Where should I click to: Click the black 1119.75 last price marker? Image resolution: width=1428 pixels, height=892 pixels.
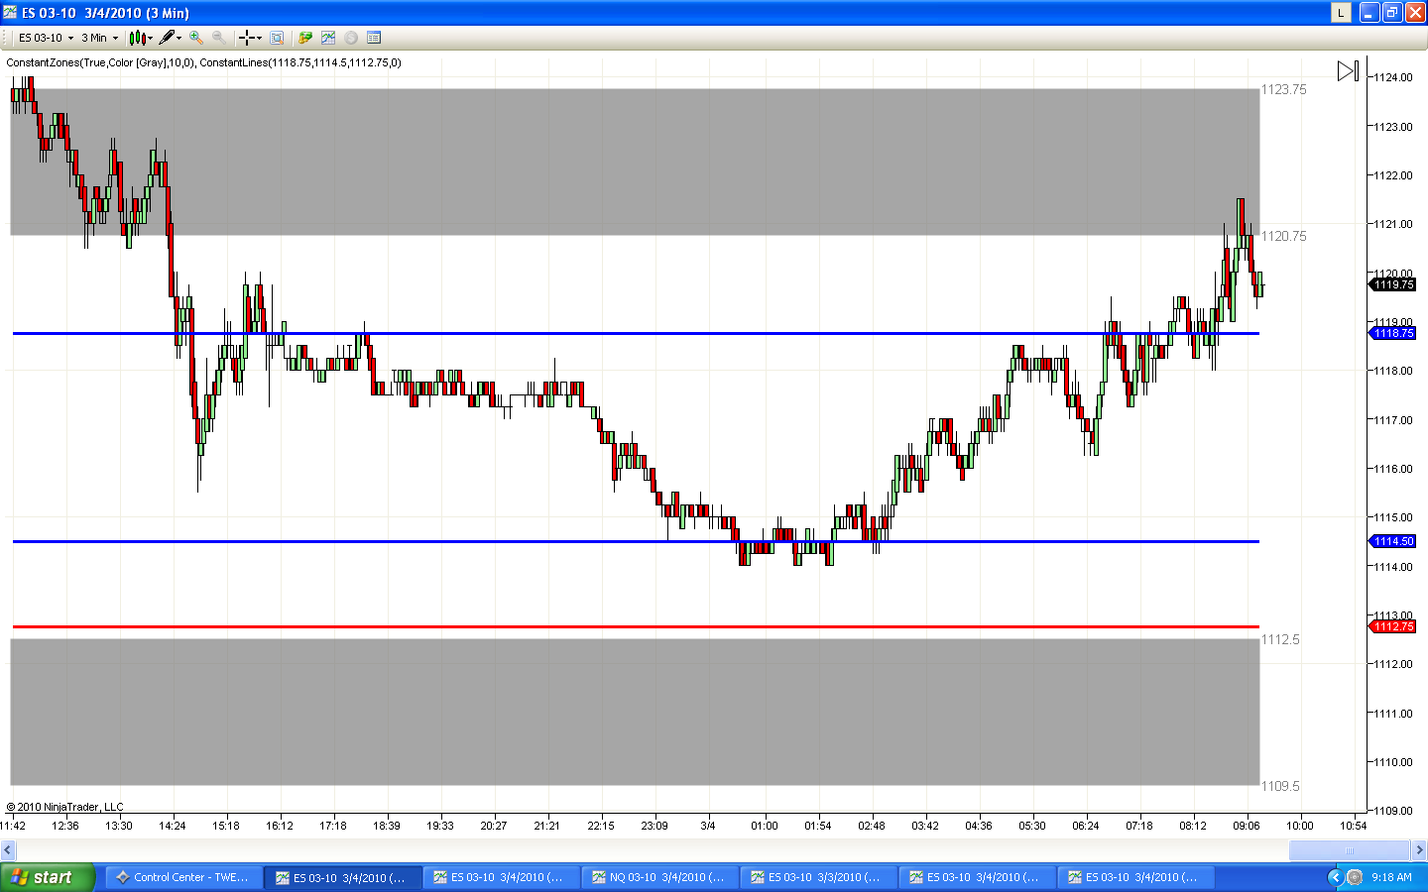click(1393, 284)
